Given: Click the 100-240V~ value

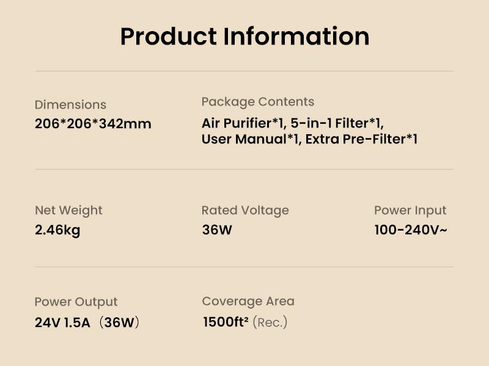Looking at the screenshot, I should coord(411,231).
